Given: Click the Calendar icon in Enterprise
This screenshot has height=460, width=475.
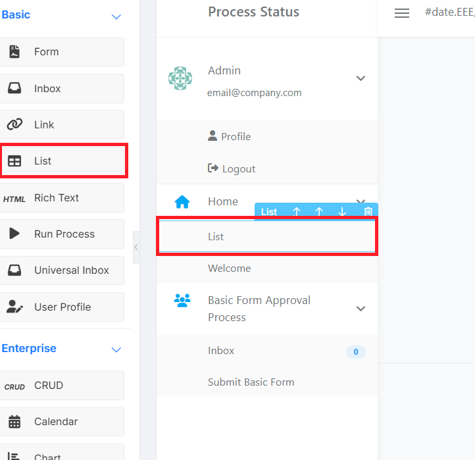Looking at the screenshot, I should pyautogui.click(x=14, y=422).
